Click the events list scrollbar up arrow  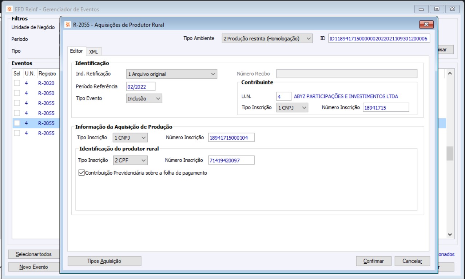pos(450,73)
